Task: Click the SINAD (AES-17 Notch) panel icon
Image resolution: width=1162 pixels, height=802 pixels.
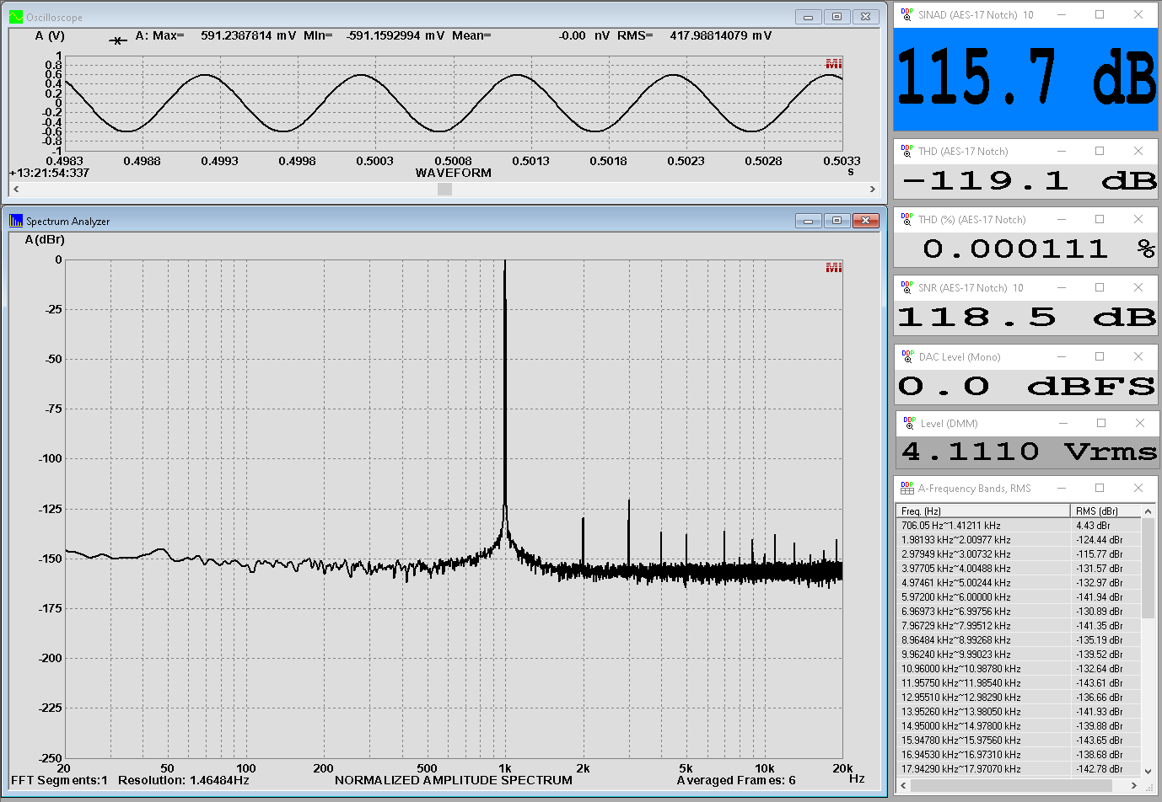Action: [907, 14]
